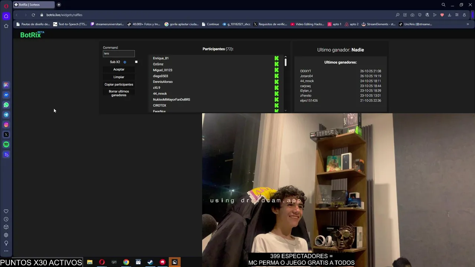This screenshot has height=267, width=475.
Task: Open File Explorer from taskbar
Action: 90,262
